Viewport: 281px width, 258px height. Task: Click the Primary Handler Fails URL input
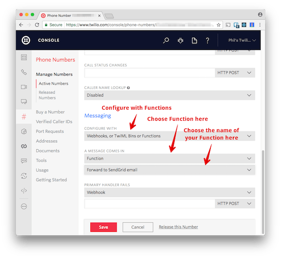(150, 204)
